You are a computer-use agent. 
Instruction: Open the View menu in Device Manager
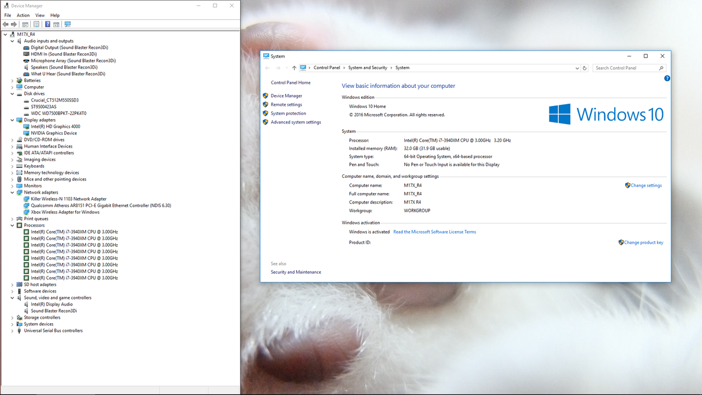pos(40,15)
